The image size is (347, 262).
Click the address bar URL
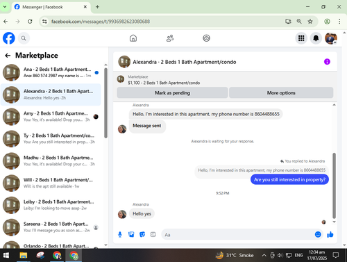point(101,22)
